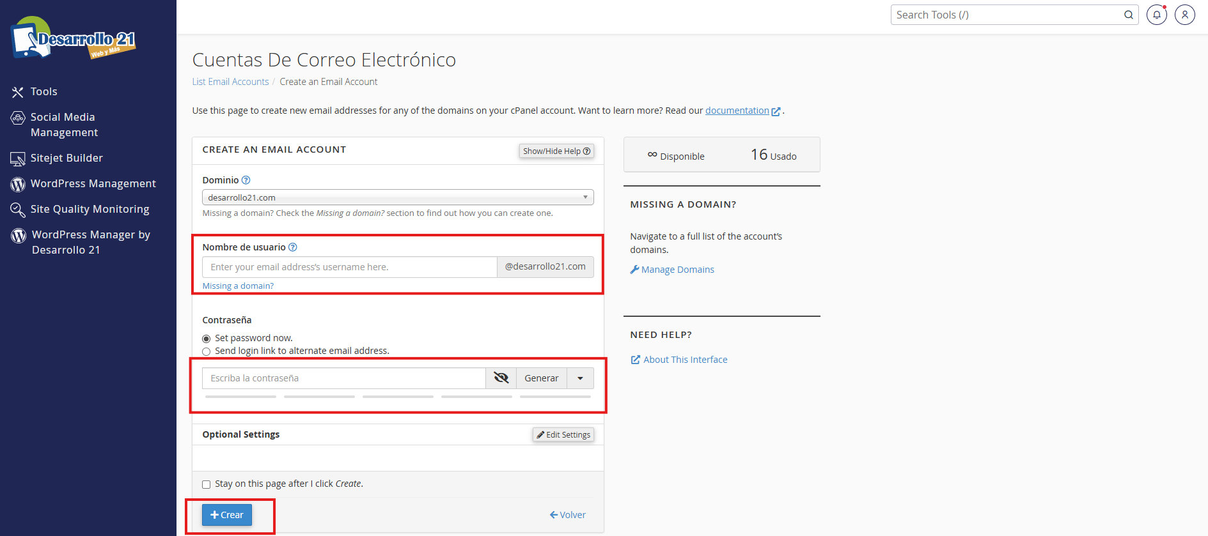Select 'Send login link' radio option
Image resolution: width=1208 pixels, height=536 pixels.
(206, 351)
